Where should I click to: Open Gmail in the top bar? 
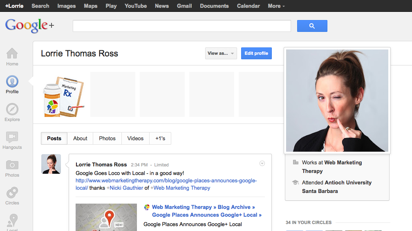[184, 6]
